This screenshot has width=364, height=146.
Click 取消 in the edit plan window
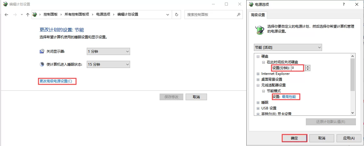pyautogui.click(x=196, y=97)
